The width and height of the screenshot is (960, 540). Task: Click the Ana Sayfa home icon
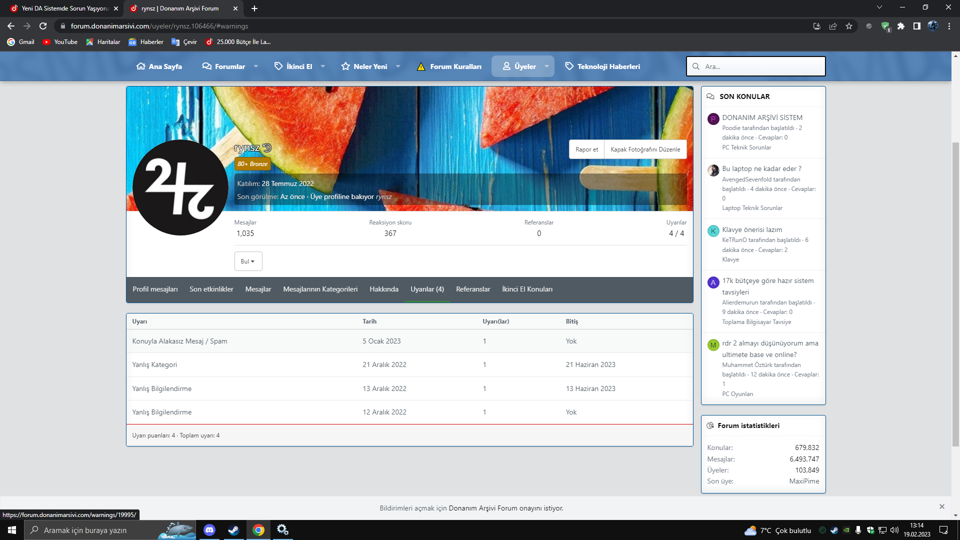(140, 66)
